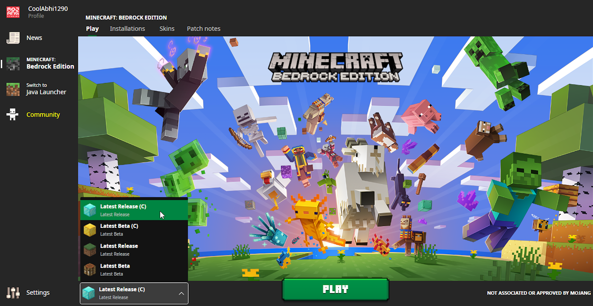
Task: Switch to the Installations tab
Action: point(127,29)
